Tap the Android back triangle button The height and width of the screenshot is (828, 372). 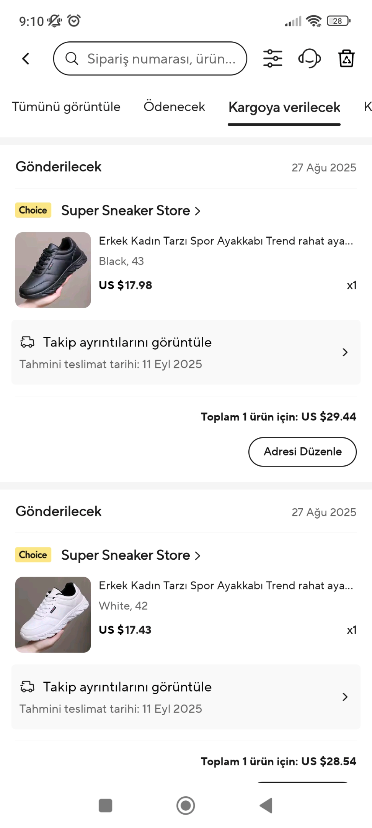pyautogui.click(x=266, y=805)
